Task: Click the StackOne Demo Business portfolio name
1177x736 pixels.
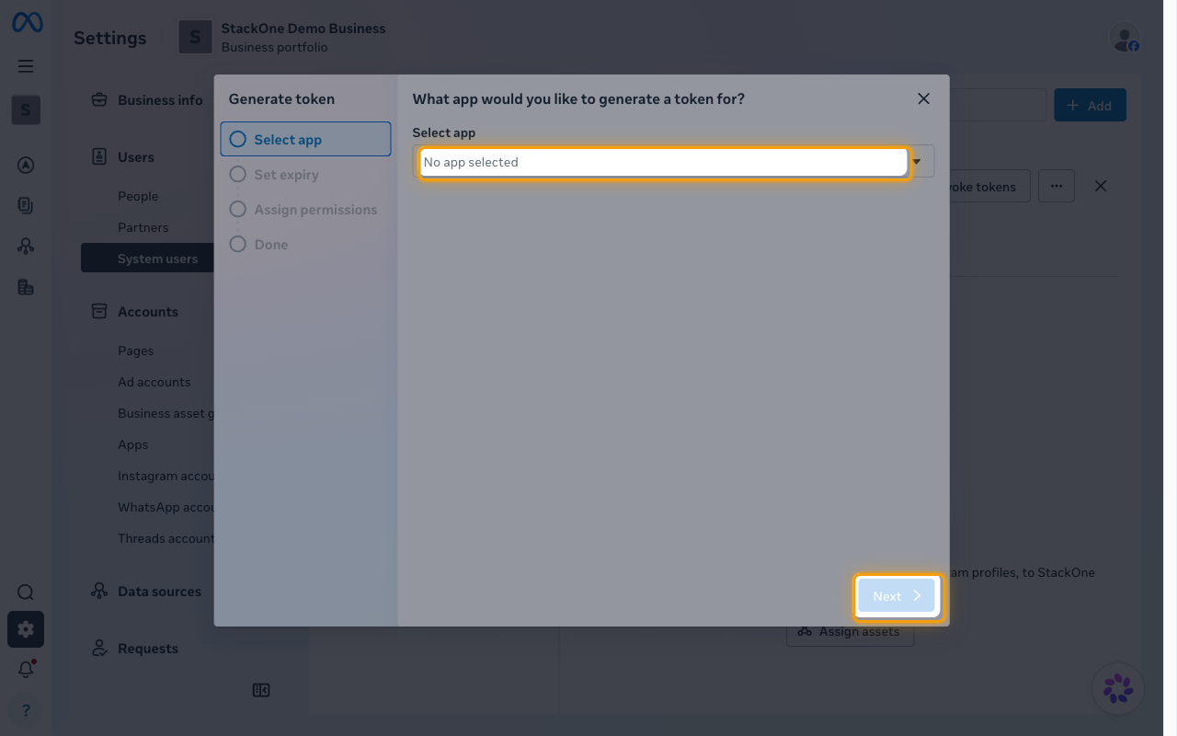Action: [x=303, y=29]
